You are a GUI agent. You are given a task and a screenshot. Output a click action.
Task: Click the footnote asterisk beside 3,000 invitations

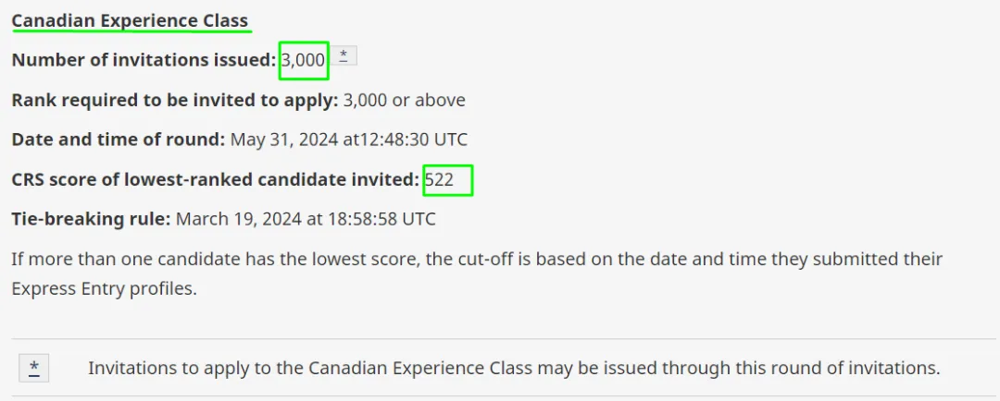[343, 56]
